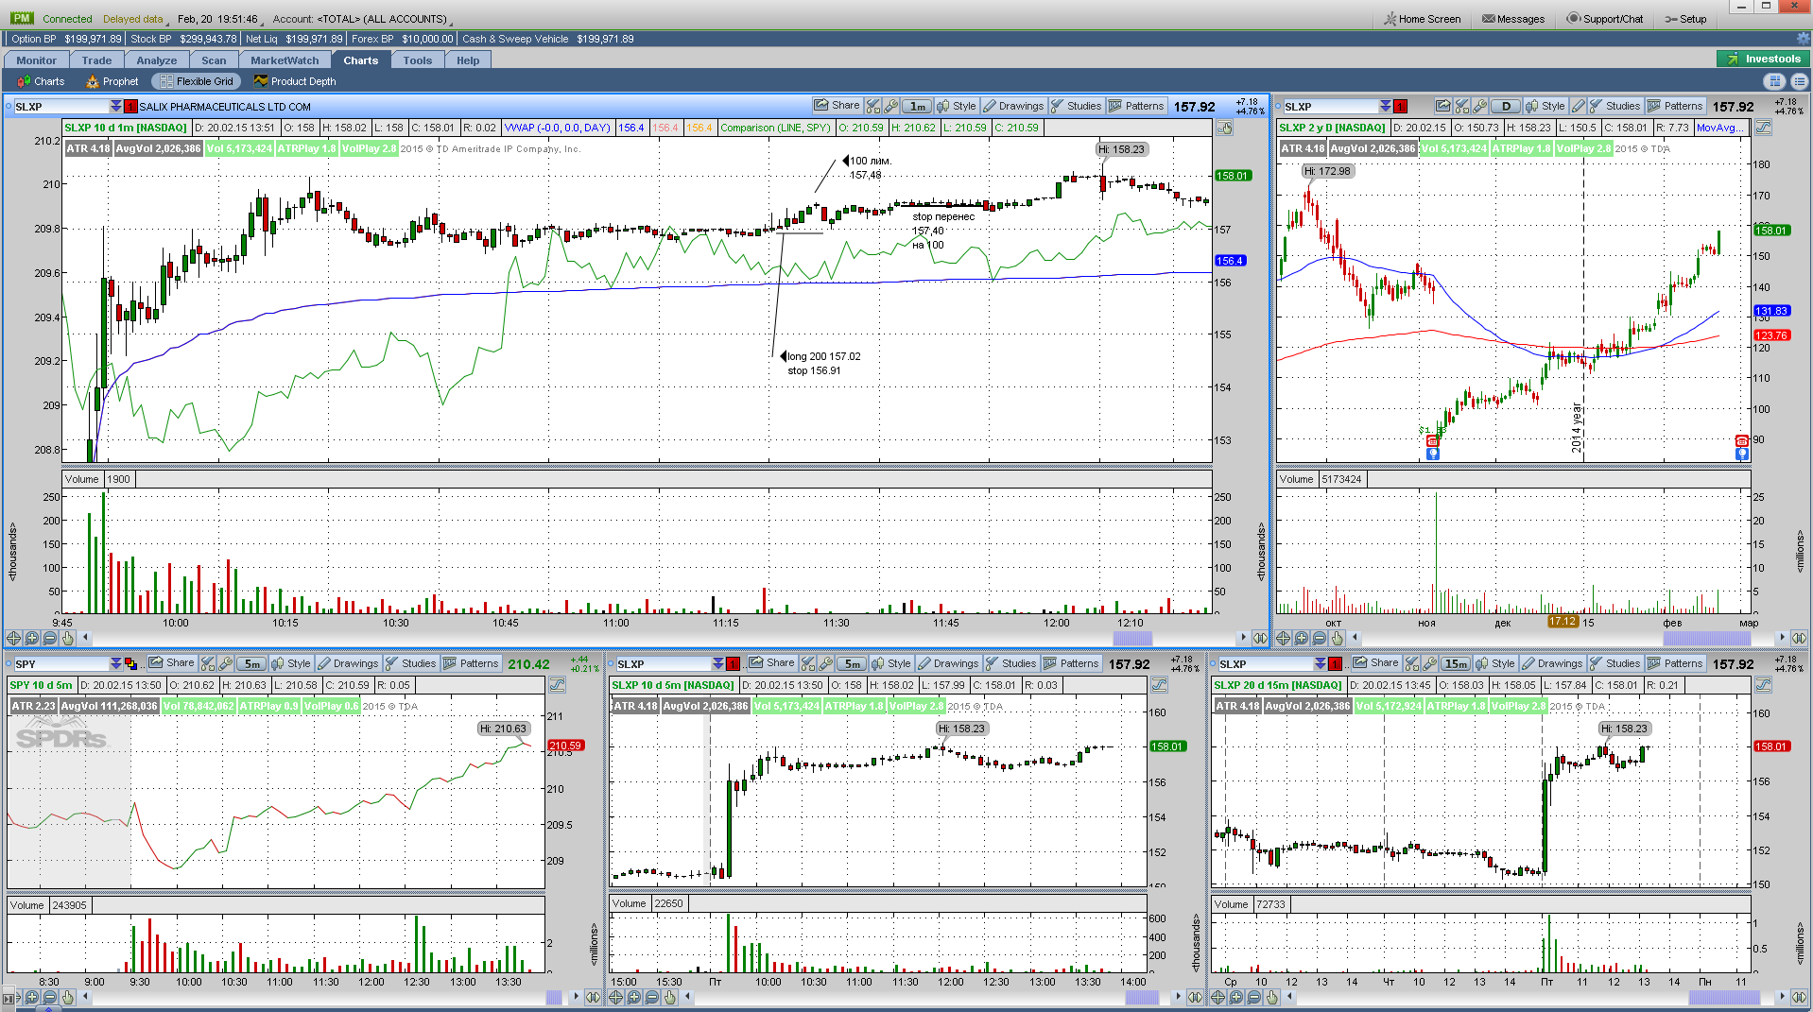Open the chart grid layout selector
The image size is (1813, 1012).
pos(1774,81)
